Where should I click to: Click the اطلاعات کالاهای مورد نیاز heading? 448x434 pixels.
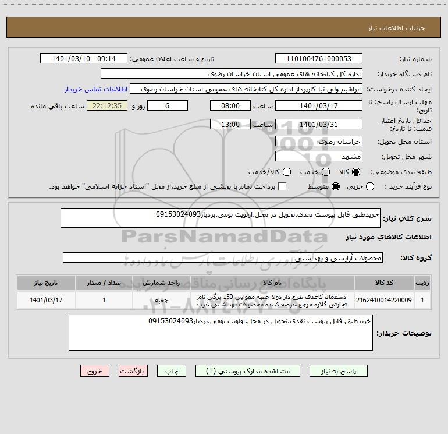tap(389, 237)
